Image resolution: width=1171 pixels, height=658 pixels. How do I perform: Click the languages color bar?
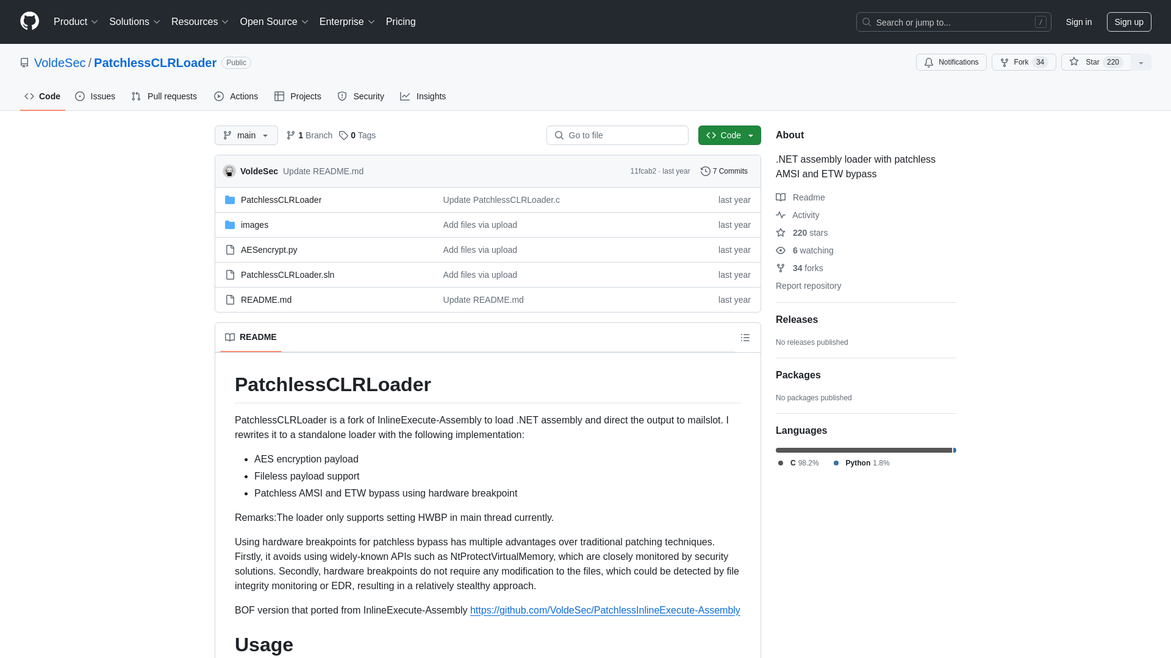(x=866, y=450)
